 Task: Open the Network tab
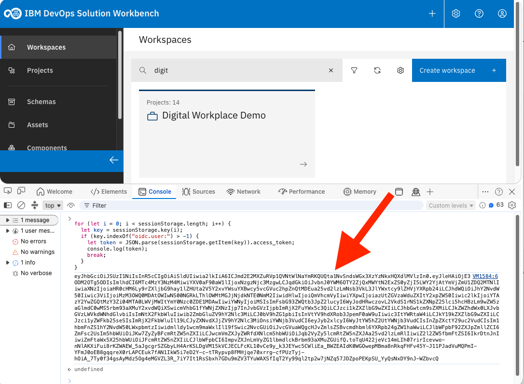243,191
